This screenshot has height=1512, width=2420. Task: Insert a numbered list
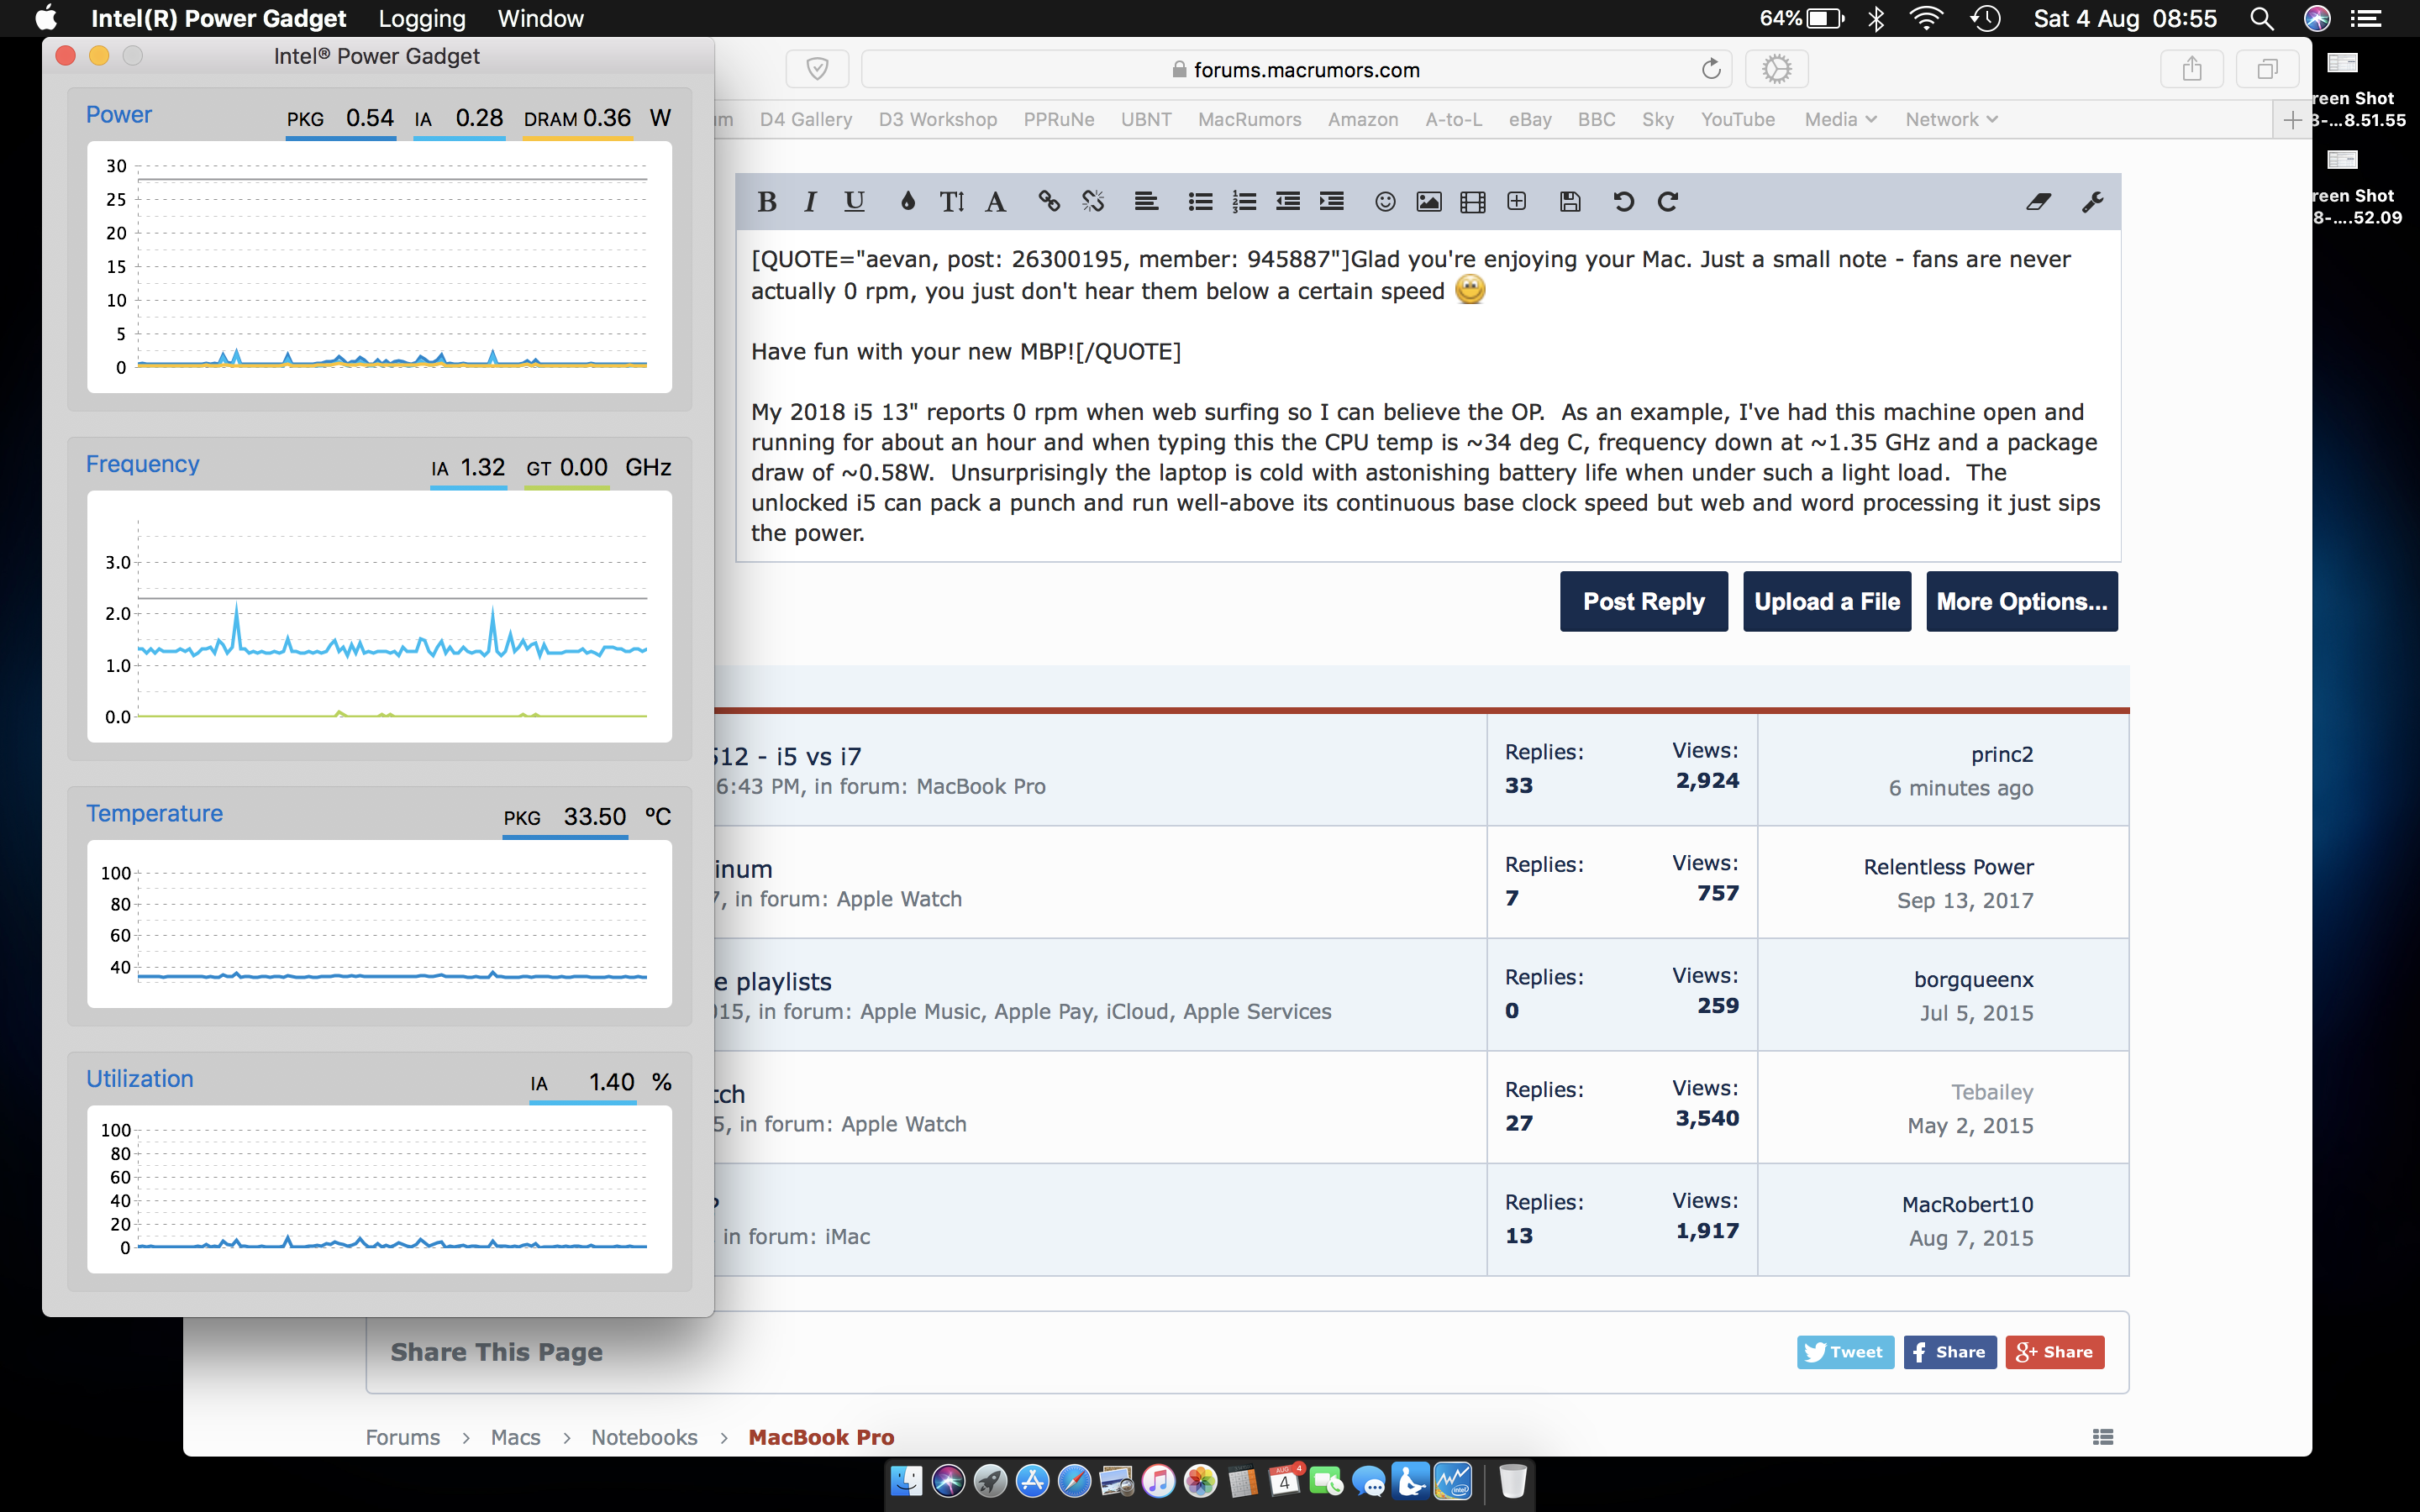pos(1244,202)
